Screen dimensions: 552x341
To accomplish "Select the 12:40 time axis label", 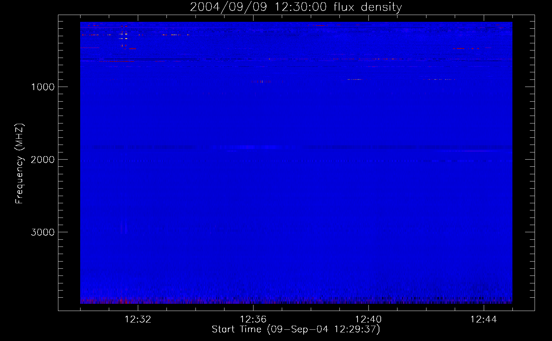I will pos(368,319).
